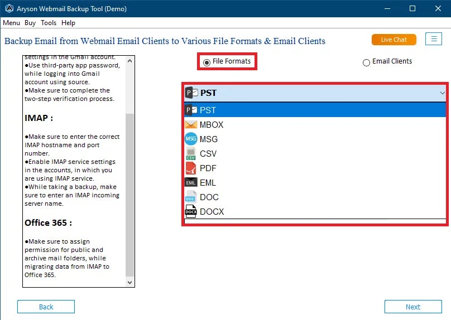Open the Help menu
The width and height of the screenshot is (451, 320).
(68, 23)
